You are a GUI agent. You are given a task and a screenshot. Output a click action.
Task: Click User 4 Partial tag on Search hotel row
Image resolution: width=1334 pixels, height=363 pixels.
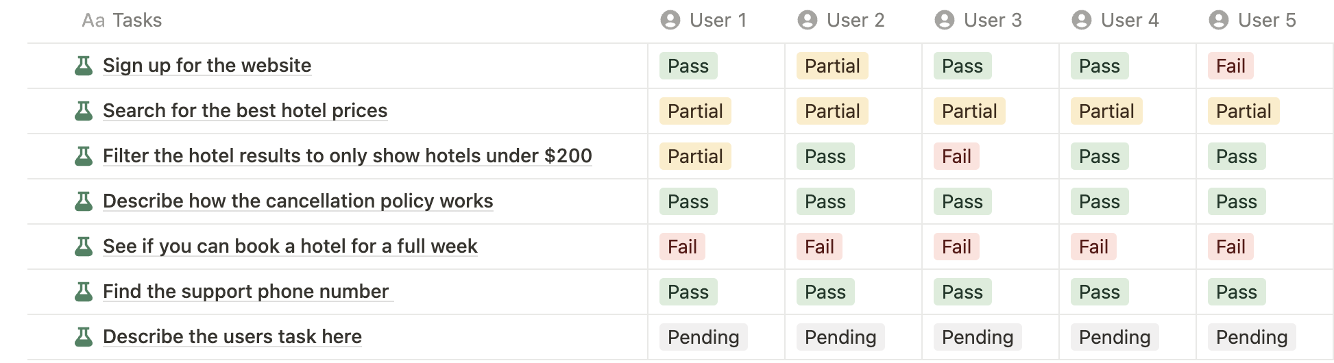pos(1106,111)
